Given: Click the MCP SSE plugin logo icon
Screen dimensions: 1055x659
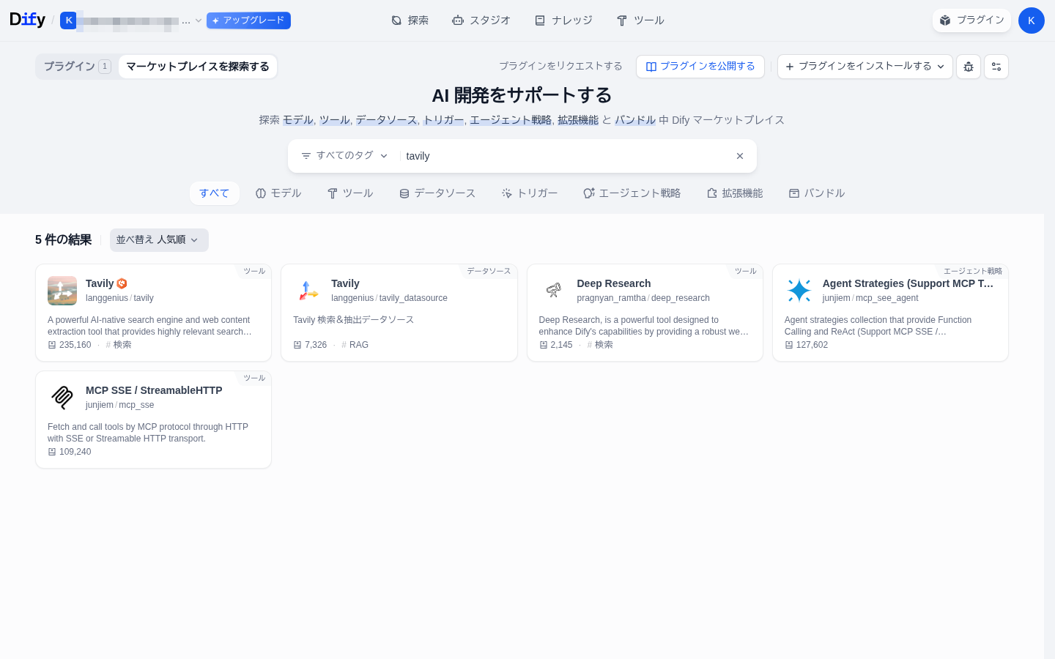Looking at the screenshot, I should (x=62, y=398).
